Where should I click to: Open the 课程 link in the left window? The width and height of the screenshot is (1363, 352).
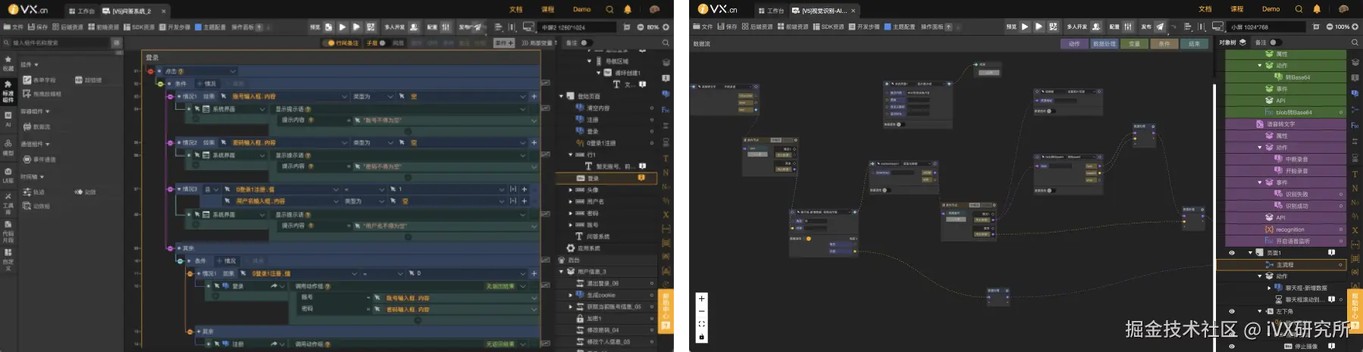pyautogui.click(x=547, y=9)
